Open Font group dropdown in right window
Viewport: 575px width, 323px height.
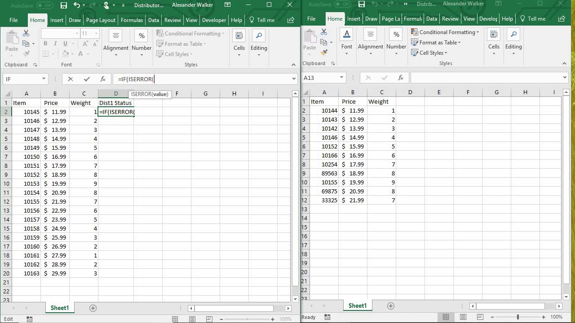pos(347,42)
